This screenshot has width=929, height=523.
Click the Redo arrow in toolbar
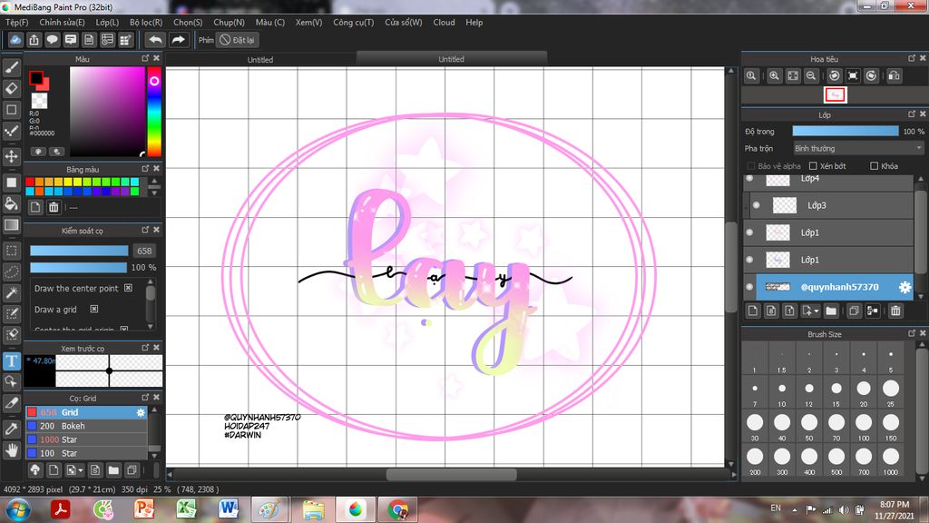tap(178, 40)
